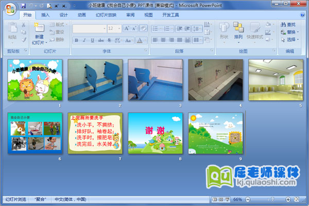Open character spacing AV options

click(117, 40)
